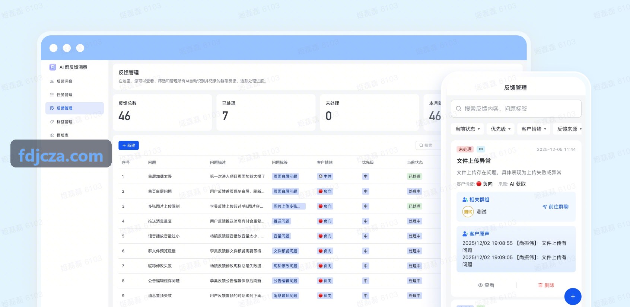Click the 测试 group avatar
This screenshot has height=307, width=630.
[468, 212]
